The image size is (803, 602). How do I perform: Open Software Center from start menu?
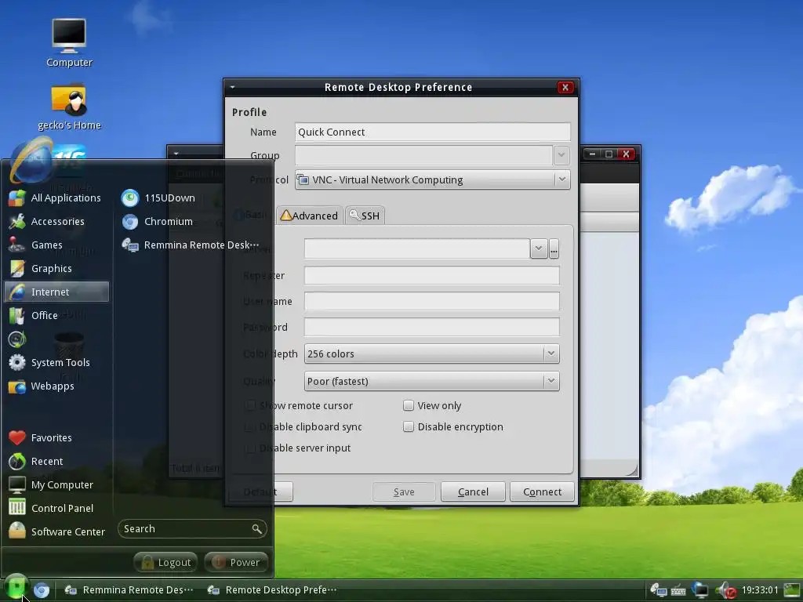[56, 531]
